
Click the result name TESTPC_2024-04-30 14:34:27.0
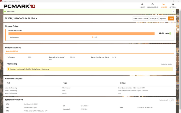[20, 18]
